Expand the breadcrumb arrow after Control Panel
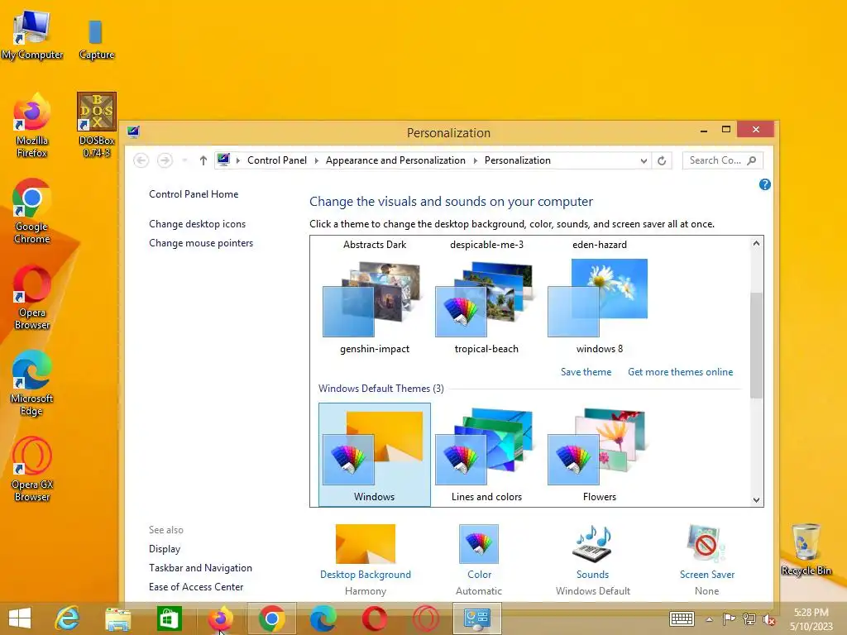 pyautogui.click(x=317, y=160)
